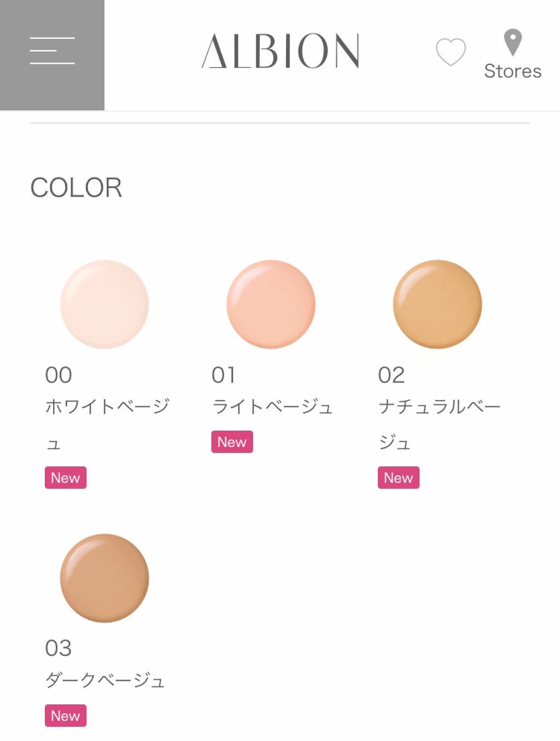The image size is (560, 741).
Task: Click the COLOR section heading
Action: pos(76,188)
